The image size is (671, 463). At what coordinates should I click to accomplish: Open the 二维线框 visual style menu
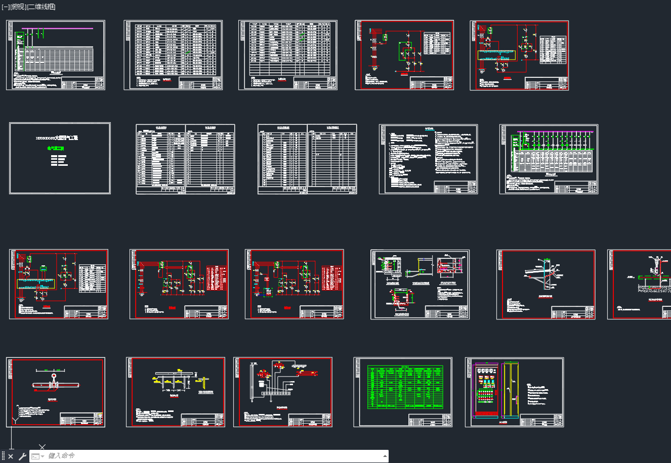(41, 7)
